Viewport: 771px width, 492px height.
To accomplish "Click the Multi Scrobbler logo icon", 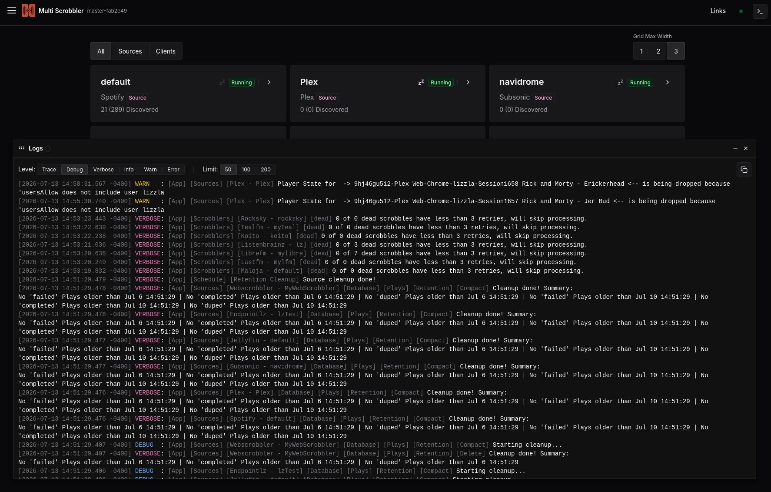I will point(29,10).
